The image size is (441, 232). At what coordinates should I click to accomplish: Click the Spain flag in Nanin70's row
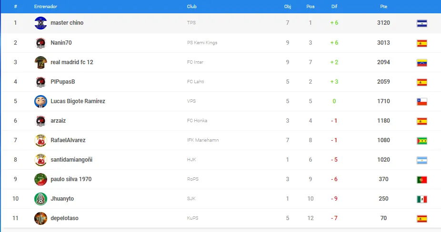(x=422, y=43)
